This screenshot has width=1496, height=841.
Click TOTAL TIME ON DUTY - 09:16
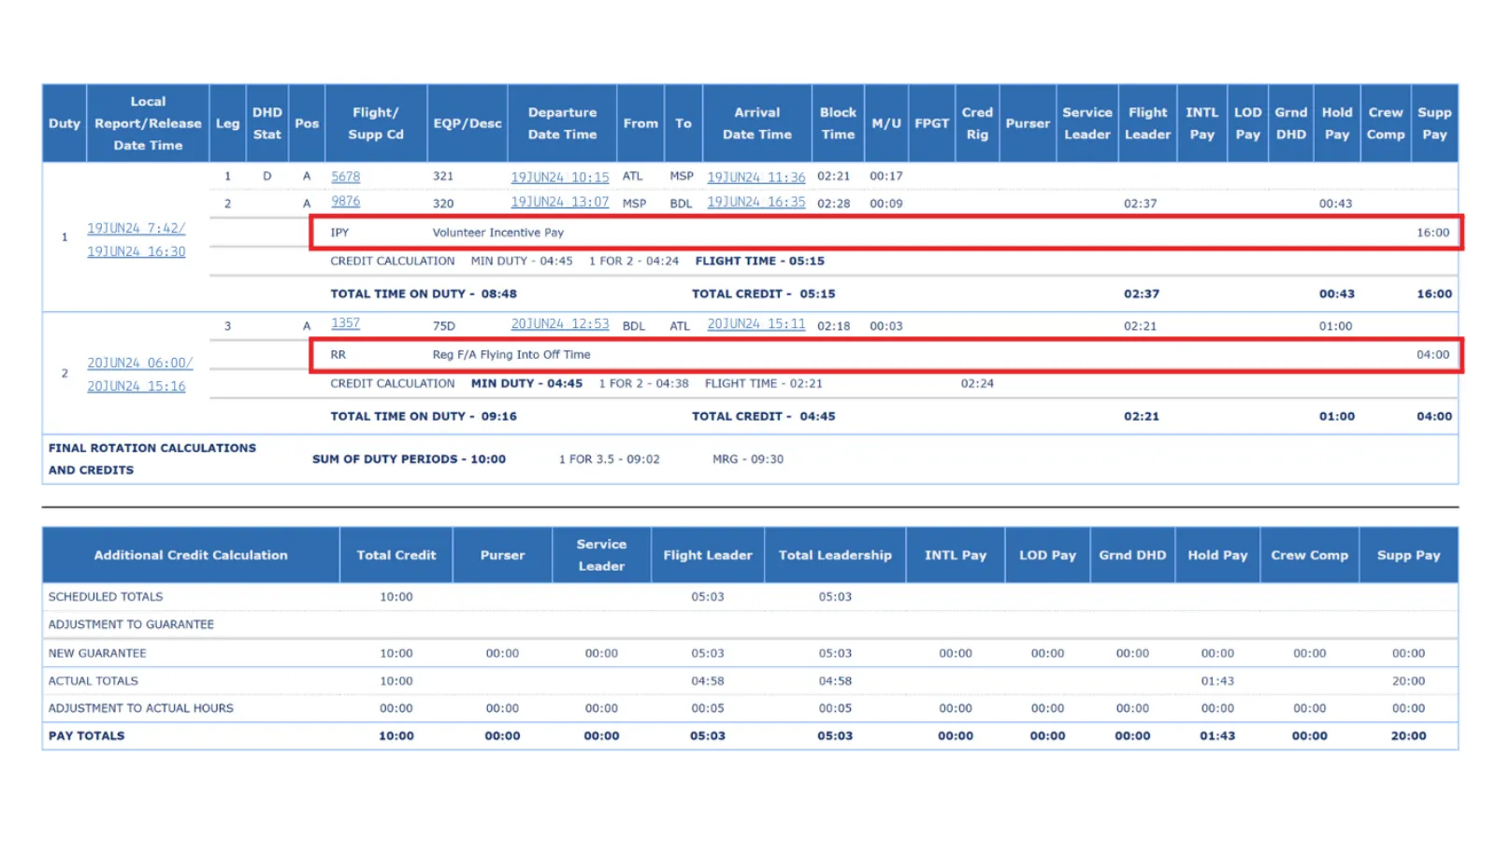424,417
